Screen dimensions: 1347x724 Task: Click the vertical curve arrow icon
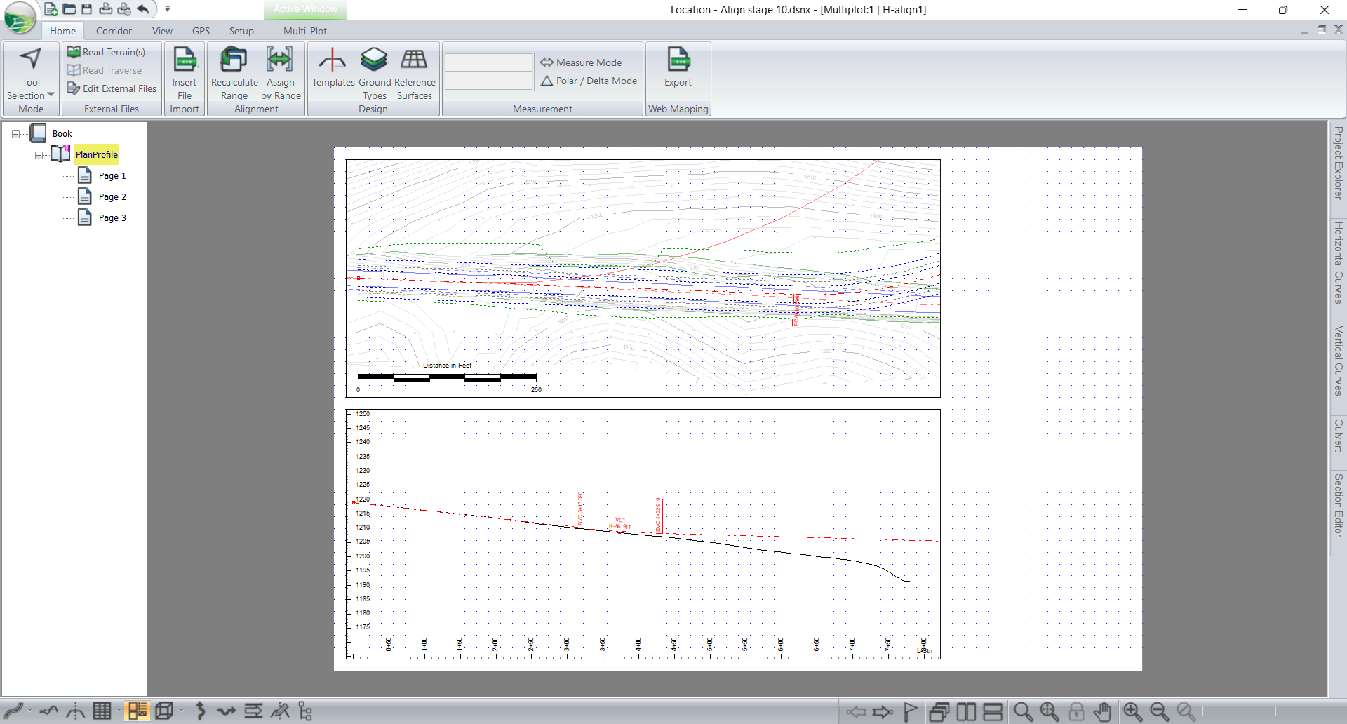[201, 711]
